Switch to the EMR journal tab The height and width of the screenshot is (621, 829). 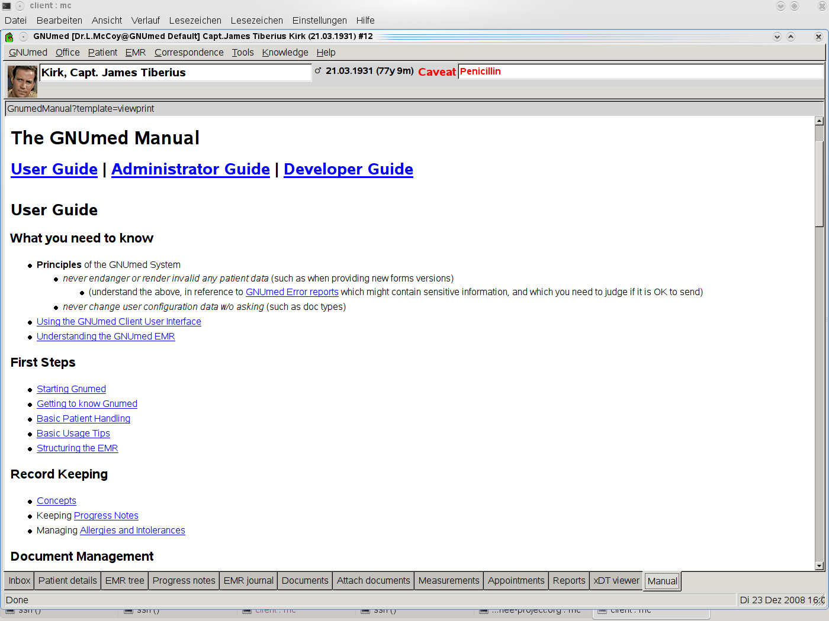249,580
